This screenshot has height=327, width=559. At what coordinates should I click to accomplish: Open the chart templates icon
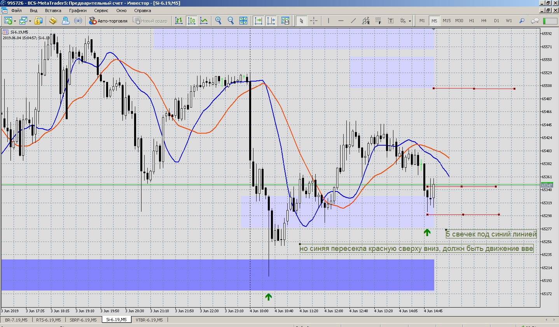285,21
